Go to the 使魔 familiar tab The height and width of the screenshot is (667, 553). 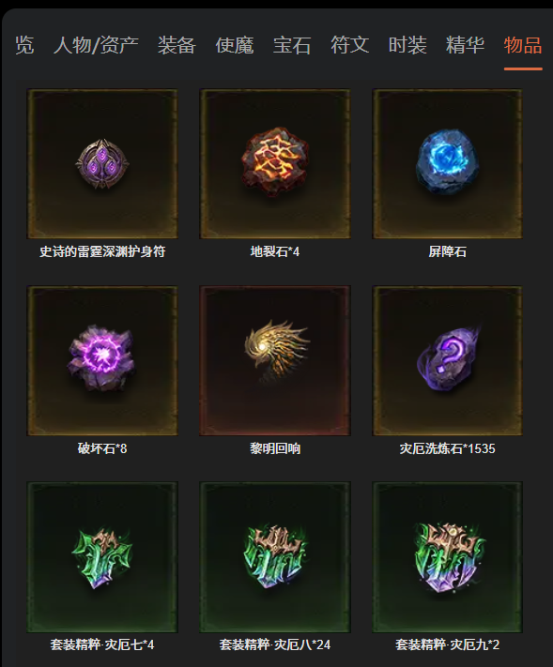[235, 45]
